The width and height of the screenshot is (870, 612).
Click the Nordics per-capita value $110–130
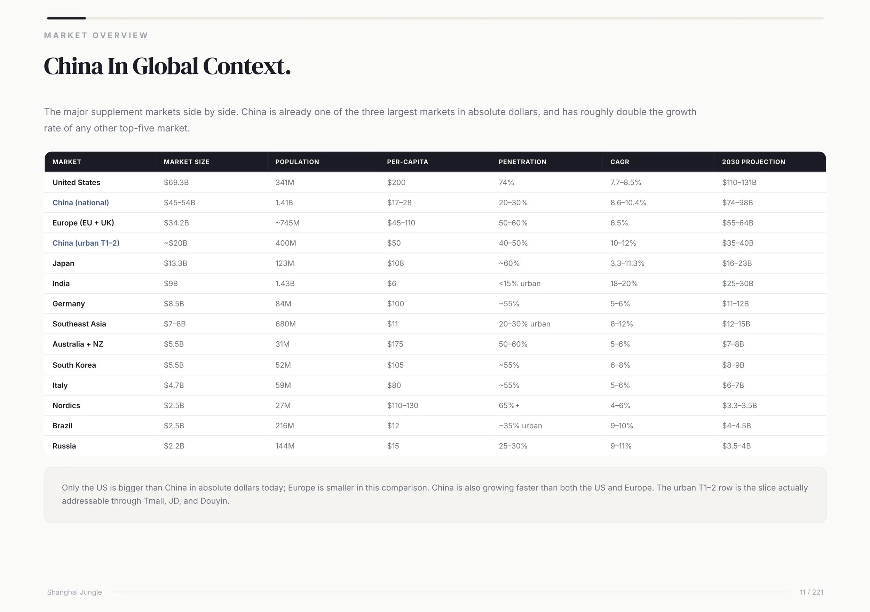(402, 405)
